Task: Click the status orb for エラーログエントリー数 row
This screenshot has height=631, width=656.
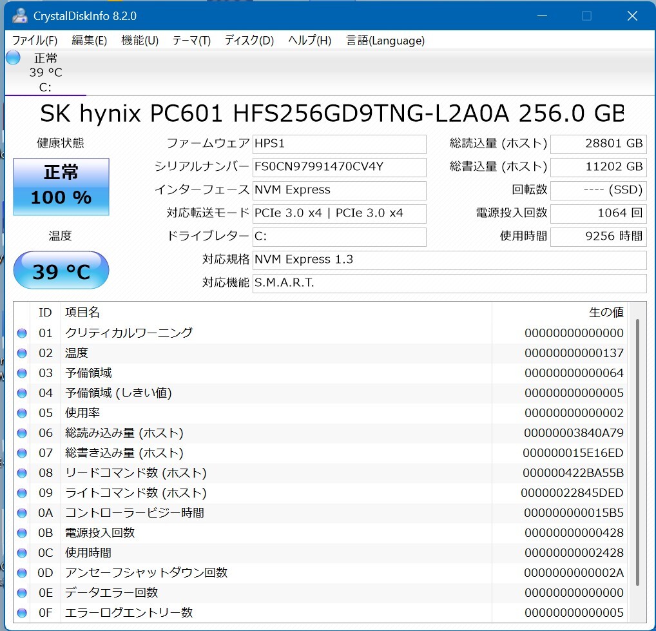Action: pyautogui.click(x=22, y=613)
